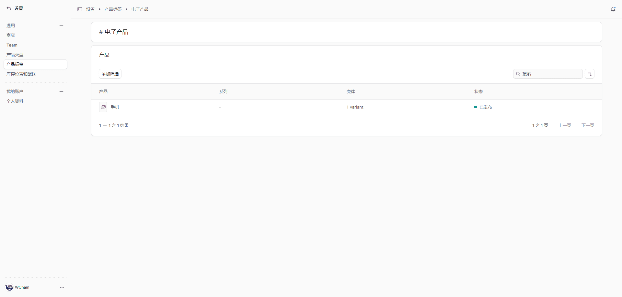Screen dimensions: 622x297
Task: Click the 下一页 pagination button
Action: coord(588,125)
